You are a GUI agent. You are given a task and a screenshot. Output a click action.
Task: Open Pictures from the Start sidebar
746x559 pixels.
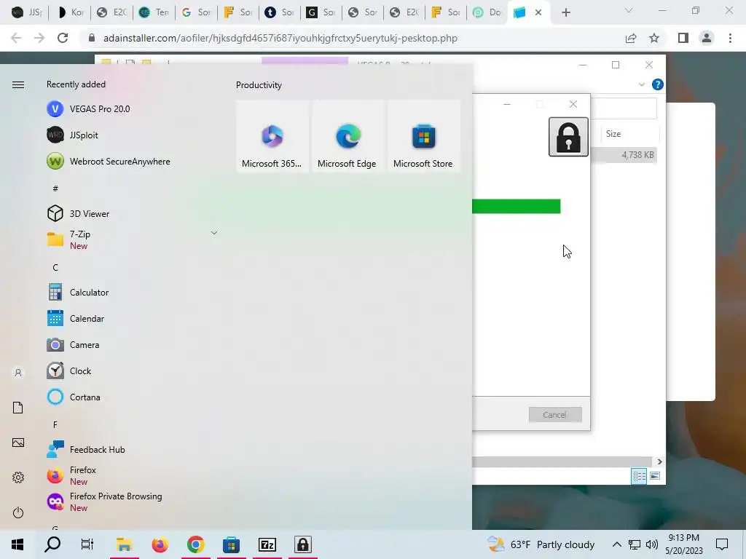tap(18, 443)
